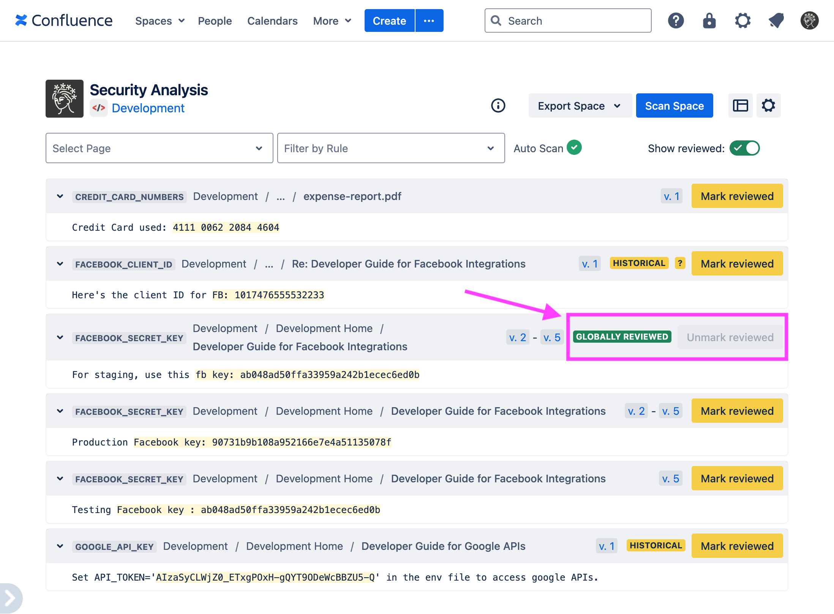Unmark the globally reviewed FACEBOOK_SECRET_KEY finding
Image resolution: width=834 pixels, height=614 pixels.
(730, 337)
